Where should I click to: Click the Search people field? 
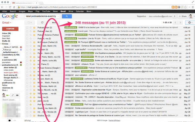tap(11, 100)
